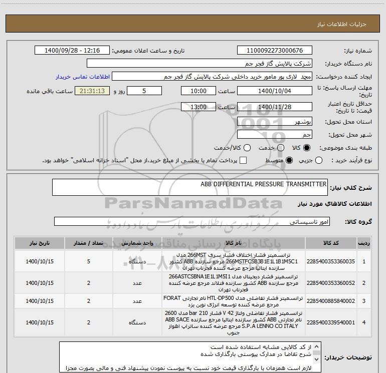The width and height of the screenshot is (386, 373).
Task: Click the remaining days field showing 5
Action: point(144,91)
